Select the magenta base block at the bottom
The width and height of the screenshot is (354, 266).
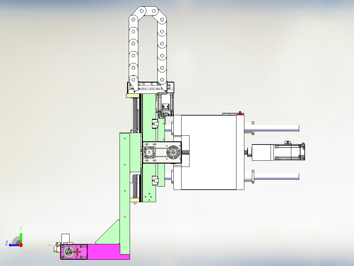tap(103, 252)
